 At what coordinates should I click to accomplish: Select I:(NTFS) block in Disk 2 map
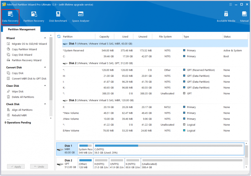pos(117,163)
